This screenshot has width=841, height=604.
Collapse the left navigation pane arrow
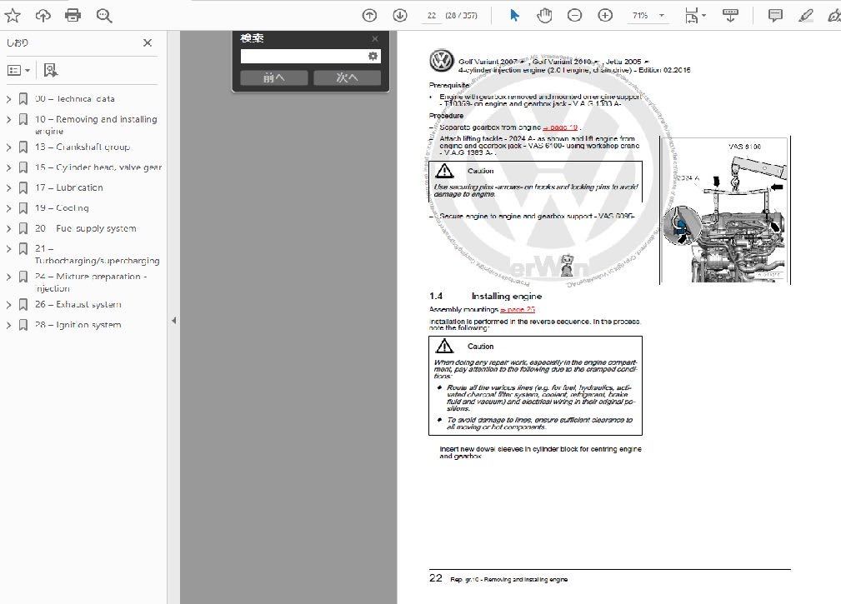point(173,321)
